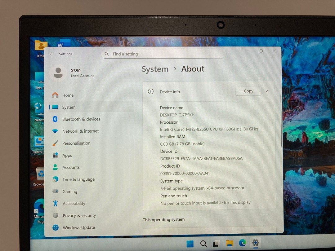Select Time & language settings
Image resolution: width=335 pixels, height=251 pixels.
click(x=78, y=179)
